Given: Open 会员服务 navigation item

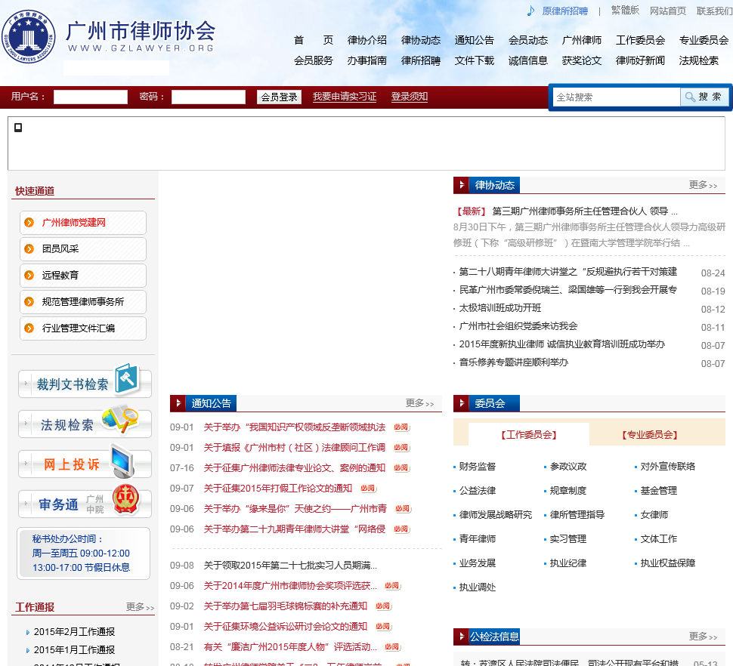Looking at the screenshot, I should [313, 60].
